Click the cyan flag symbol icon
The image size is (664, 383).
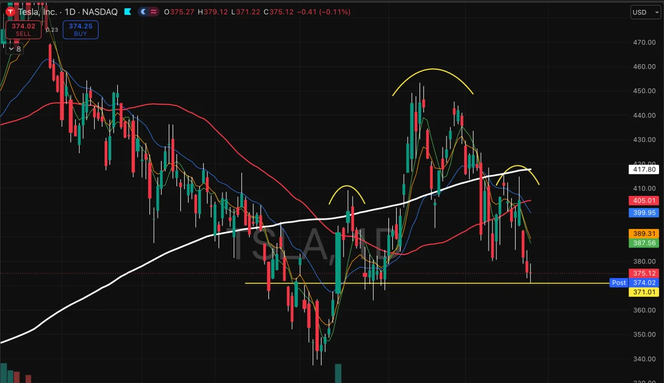[x=128, y=12]
